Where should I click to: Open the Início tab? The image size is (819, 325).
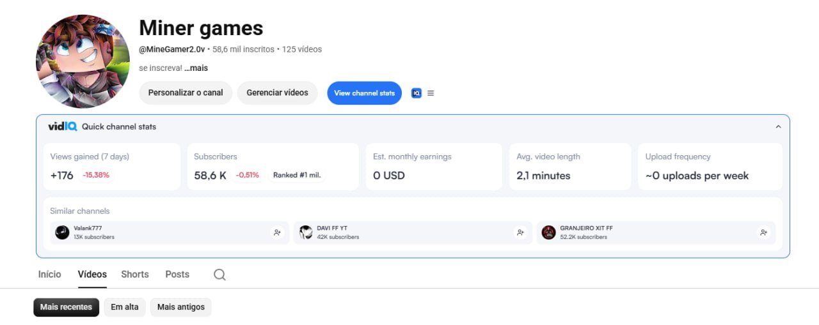click(x=50, y=275)
